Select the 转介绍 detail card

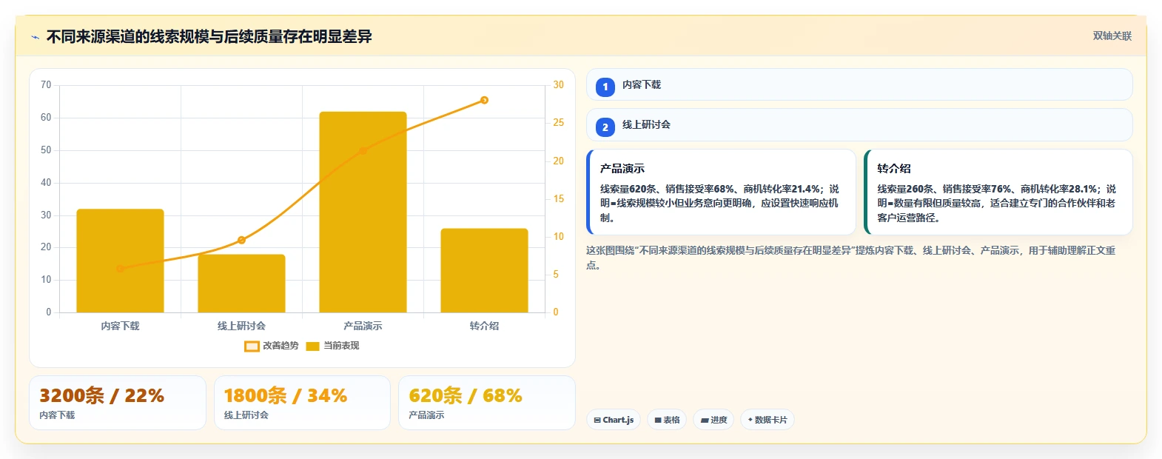pos(998,192)
